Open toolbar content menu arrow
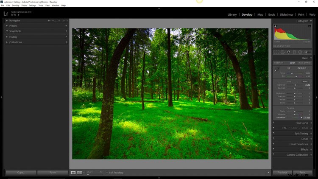This screenshot has height=179, width=318. pos(268,173)
